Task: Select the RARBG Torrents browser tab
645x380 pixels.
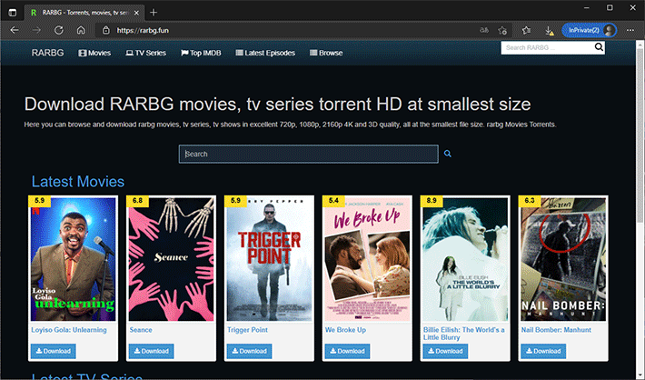Action: pyautogui.click(x=84, y=13)
